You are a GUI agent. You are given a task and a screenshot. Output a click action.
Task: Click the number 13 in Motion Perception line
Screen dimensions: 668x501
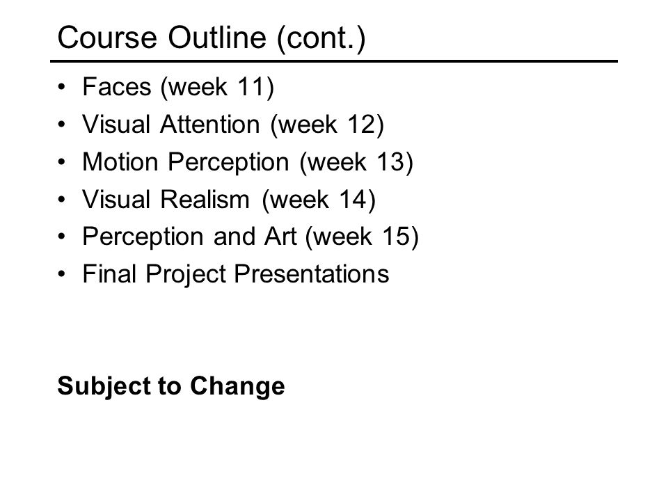click(x=390, y=162)
